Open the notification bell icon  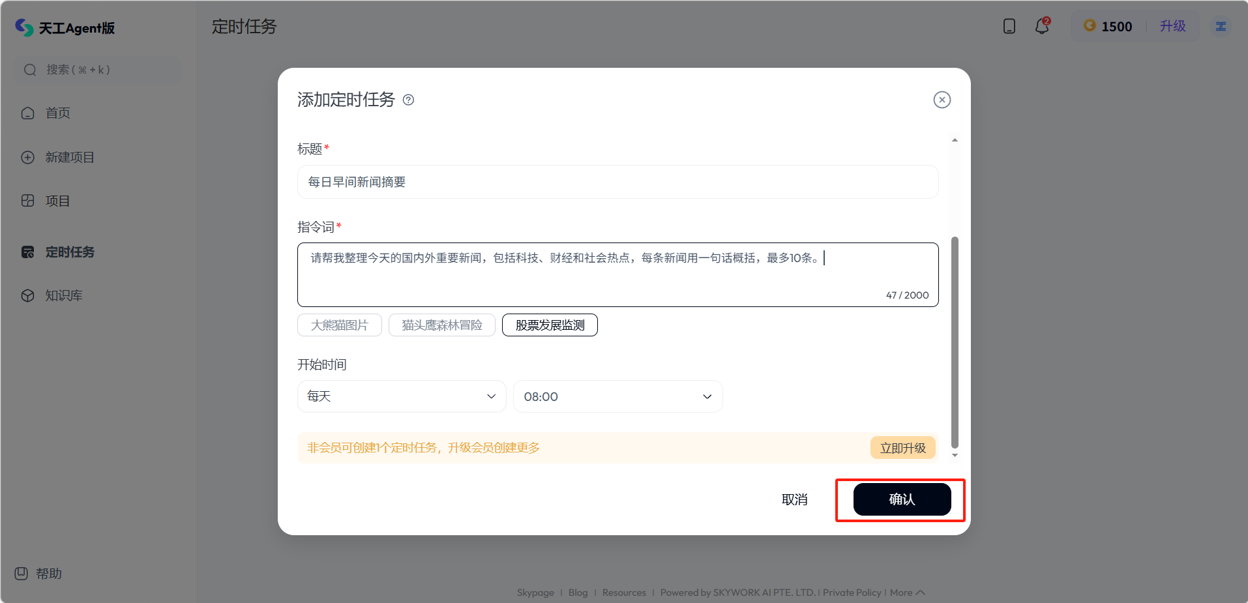point(1042,26)
